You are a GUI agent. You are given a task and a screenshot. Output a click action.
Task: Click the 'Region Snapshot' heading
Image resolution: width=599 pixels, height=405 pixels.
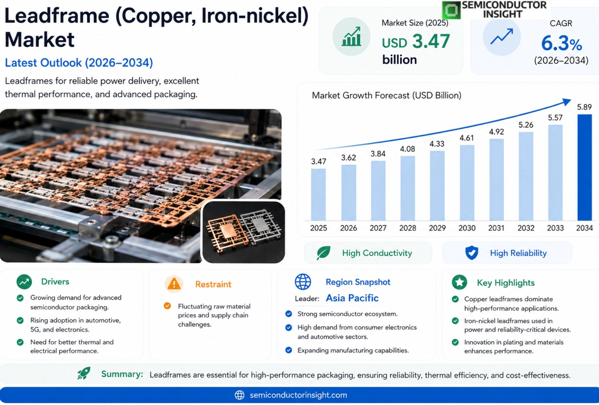tap(358, 282)
